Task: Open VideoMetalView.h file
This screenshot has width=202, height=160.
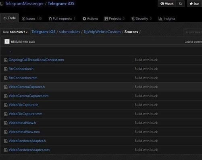Action: pyautogui.click(x=22, y=123)
